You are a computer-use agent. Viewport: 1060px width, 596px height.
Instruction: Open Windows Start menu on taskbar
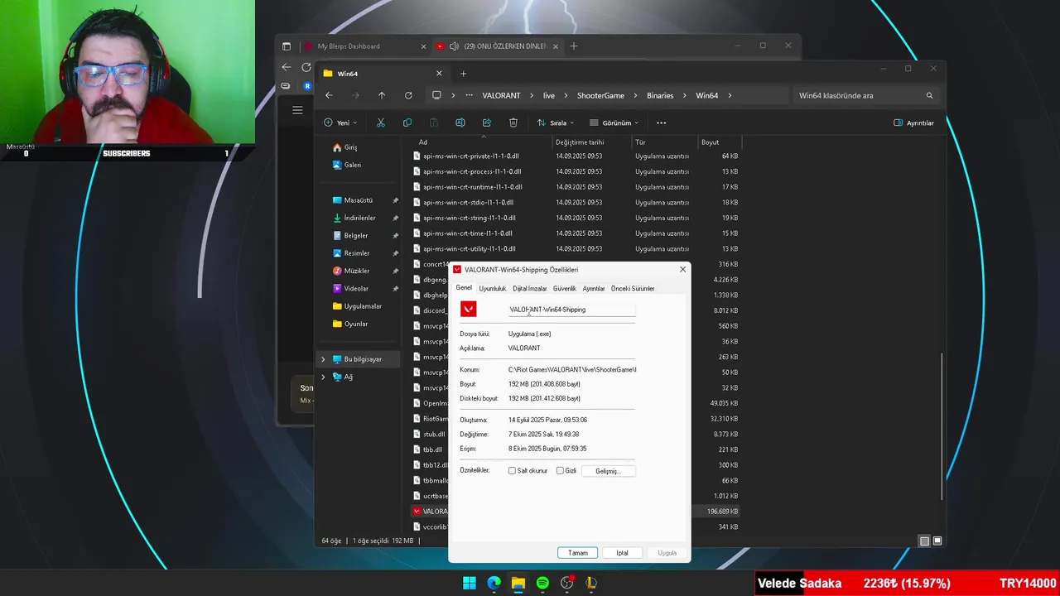click(470, 583)
